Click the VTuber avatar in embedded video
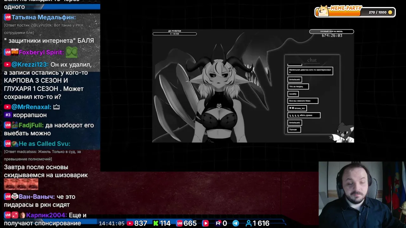406x228 pixels. pyautogui.click(x=219, y=95)
